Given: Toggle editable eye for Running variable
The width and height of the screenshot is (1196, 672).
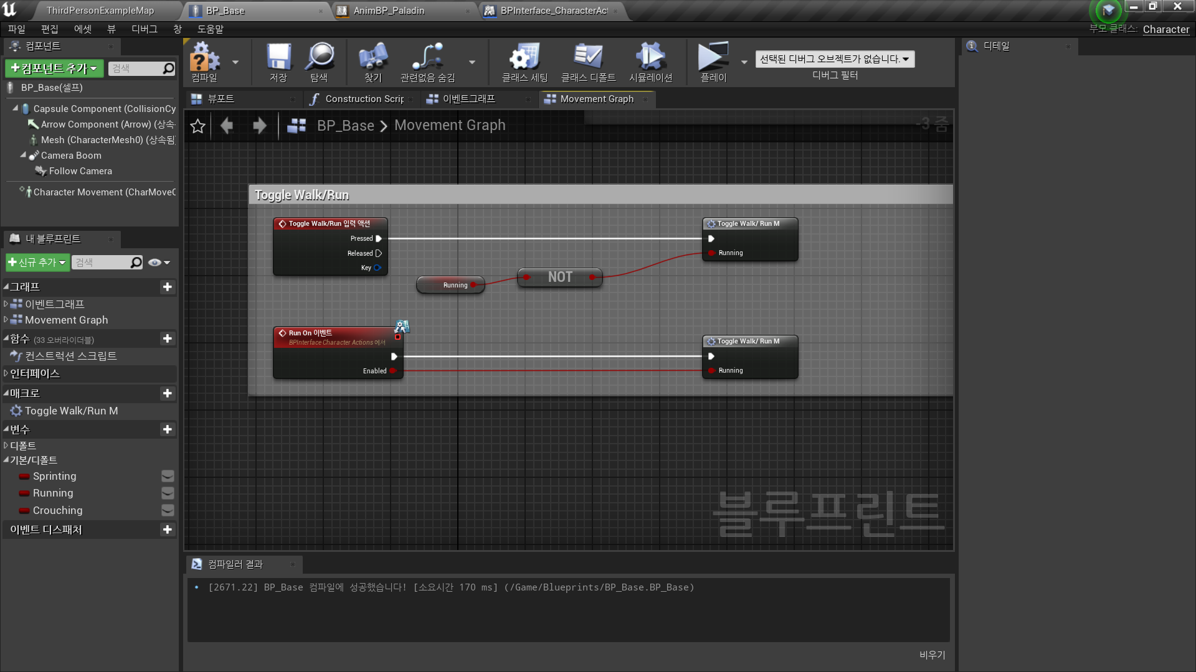Looking at the screenshot, I should [168, 493].
